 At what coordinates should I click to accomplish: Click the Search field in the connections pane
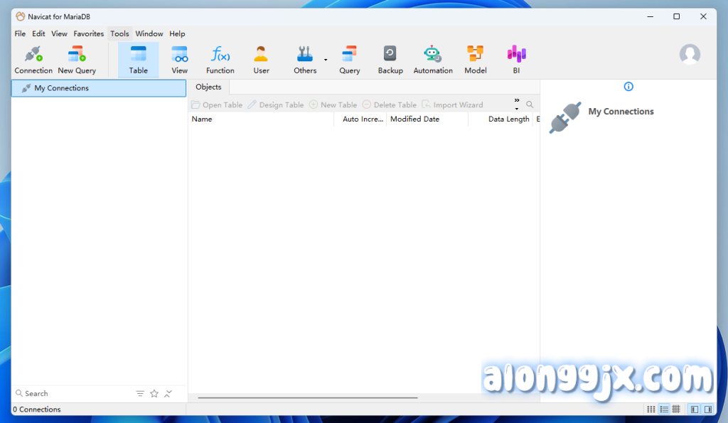click(x=71, y=393)
